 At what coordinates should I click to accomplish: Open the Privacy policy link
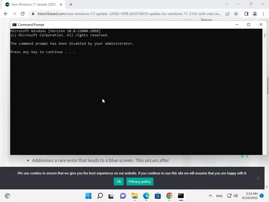[140, 181]
